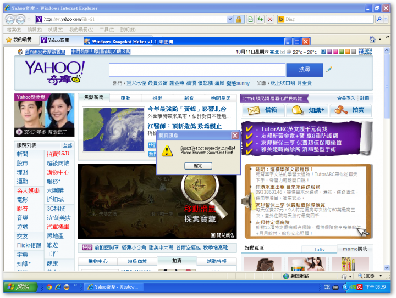
Task: Click the 設Yahoo奇摩為首頁 link
Action: click(x=45, y=52)
